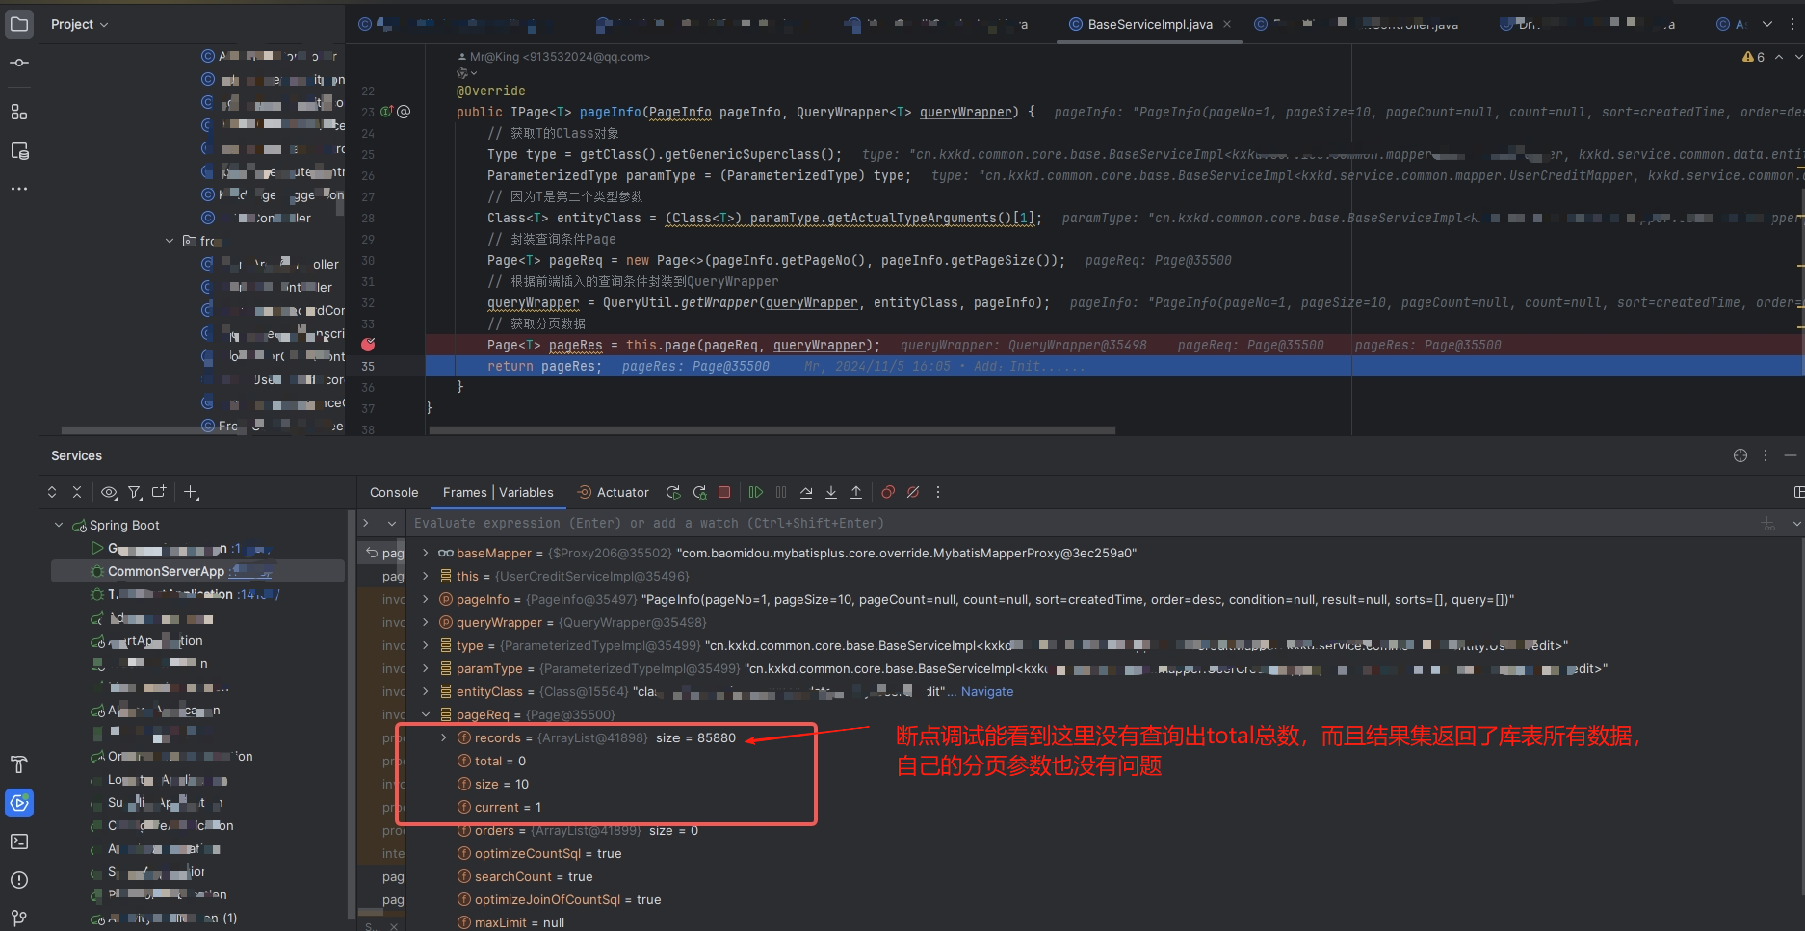The width and height of the screenshot is (1805, 931).
Task: Collapse the Spring Boot services node
Action: (59, 525)
